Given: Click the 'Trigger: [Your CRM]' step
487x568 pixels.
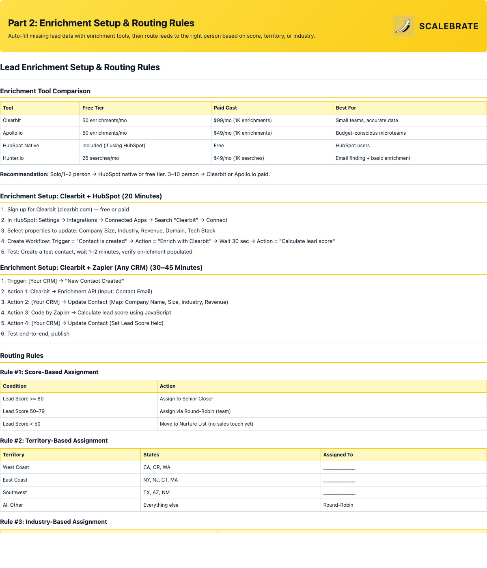Looking at the screenshot, I should [66, 281].
